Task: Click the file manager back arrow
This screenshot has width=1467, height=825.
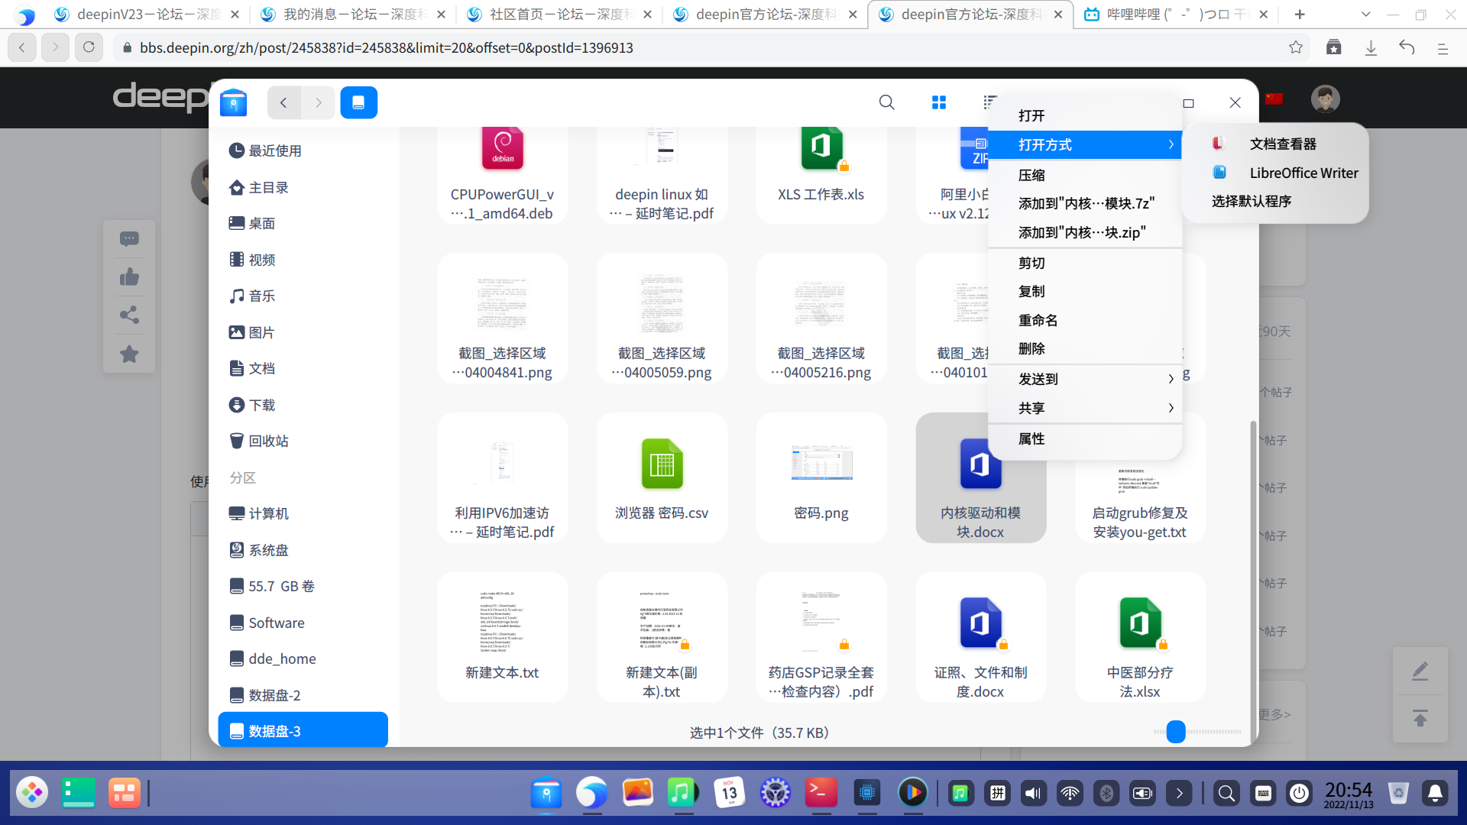Action: (283, 102)
